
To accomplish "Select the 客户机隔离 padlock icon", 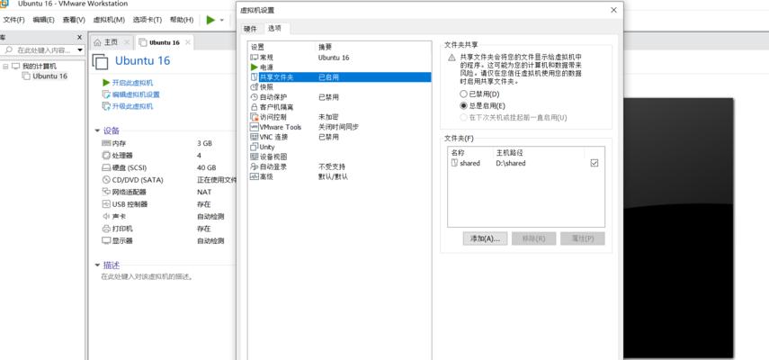I will point(254,107).
